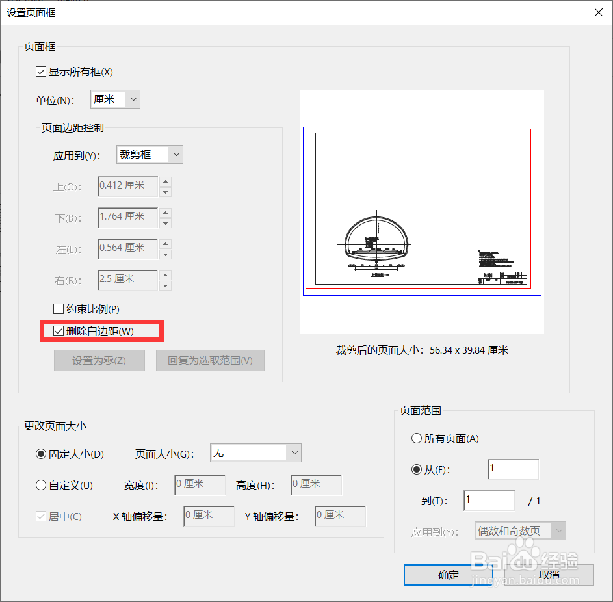Screen dimensions: 613x602
Task: Uncheck 删除白边距
Action: pyautogui.click(x=59, y=331)
